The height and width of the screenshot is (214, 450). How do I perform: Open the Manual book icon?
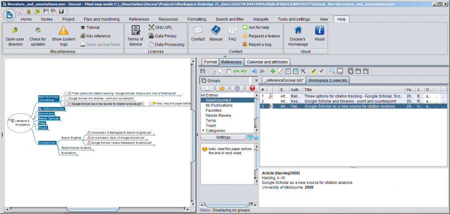point(216,34)
